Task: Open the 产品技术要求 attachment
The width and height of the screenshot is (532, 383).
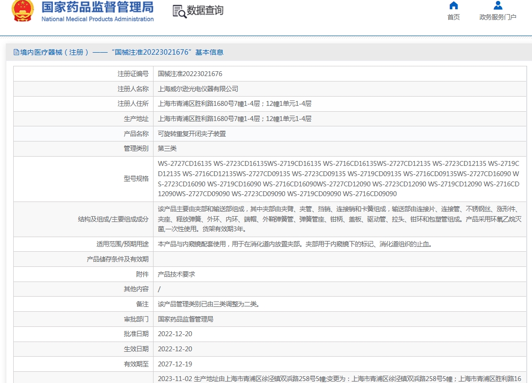Action: tap(177, 274)
